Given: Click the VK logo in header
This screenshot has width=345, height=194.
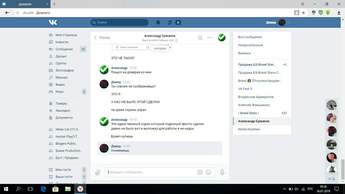Looking at the screenshot, I should (x=53, y=22).
